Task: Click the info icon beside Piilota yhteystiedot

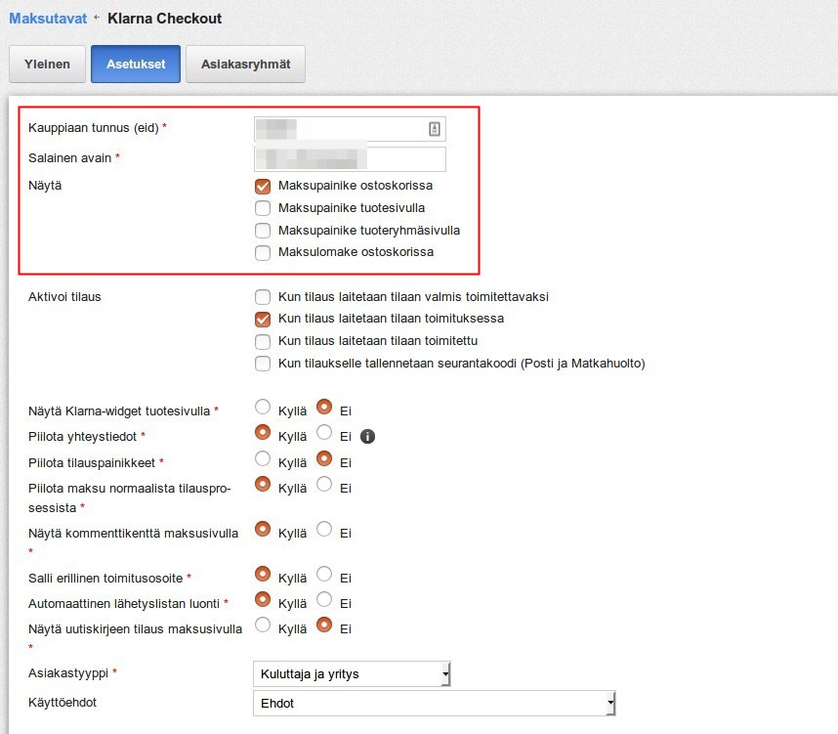Action: click(x=367, y=437)
